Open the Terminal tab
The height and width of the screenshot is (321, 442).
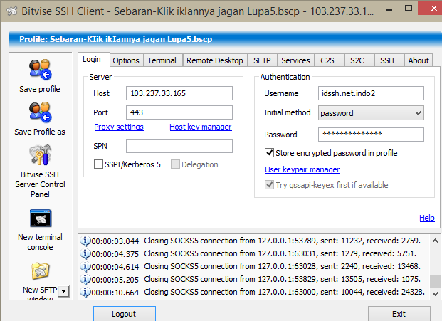[x=162, y=60]
